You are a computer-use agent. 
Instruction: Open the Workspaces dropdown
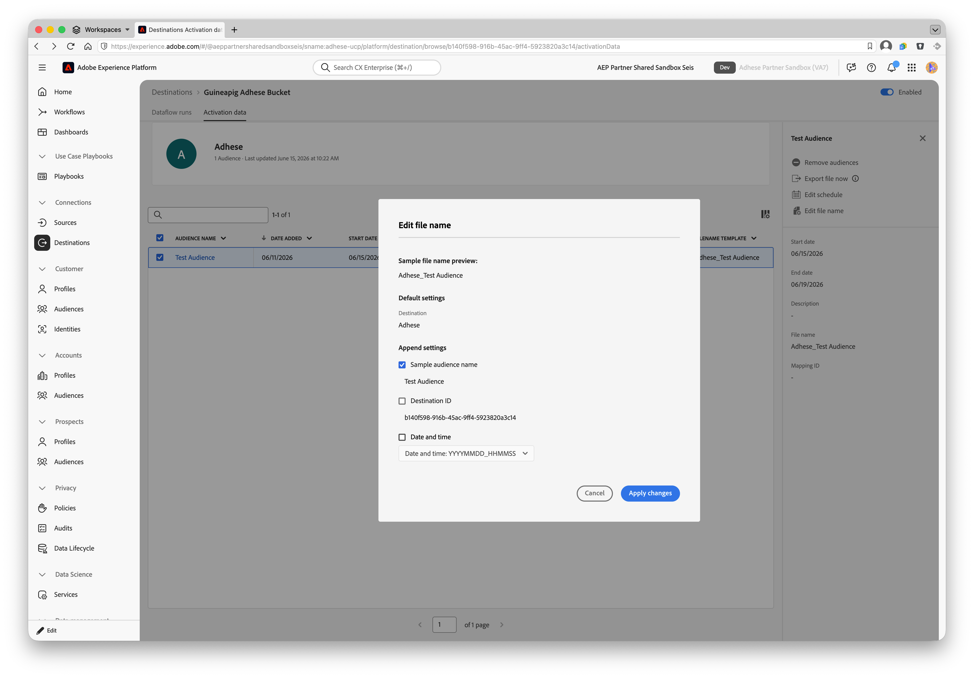coord(101,29)
